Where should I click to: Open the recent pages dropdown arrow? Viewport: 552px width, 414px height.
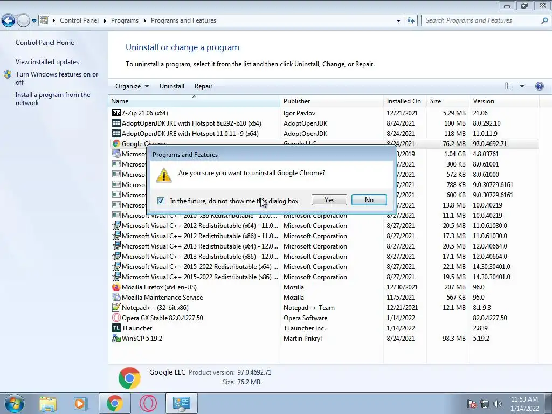pyautogui.click(x=34, y=21)
